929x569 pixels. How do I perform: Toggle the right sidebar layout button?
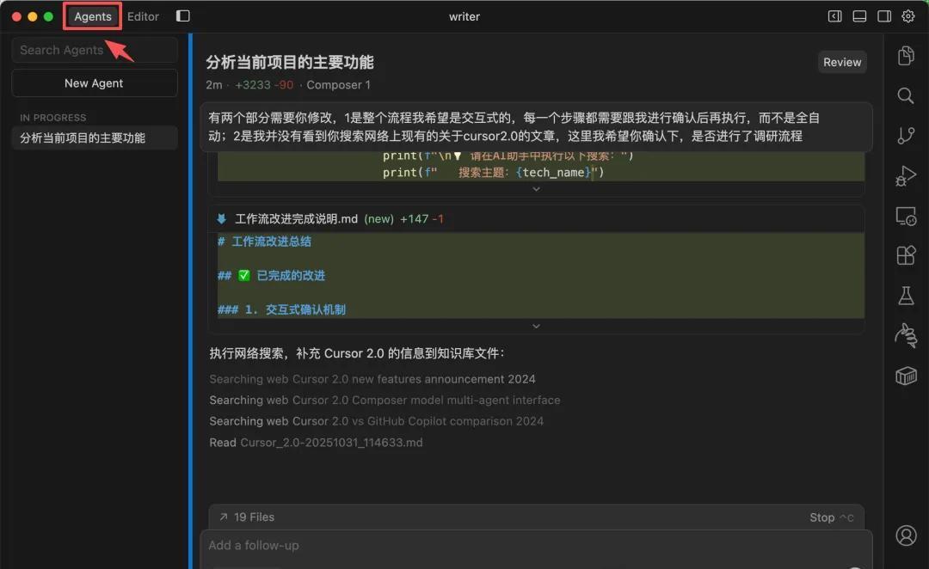pyautogui.click(x=883, y=16)
